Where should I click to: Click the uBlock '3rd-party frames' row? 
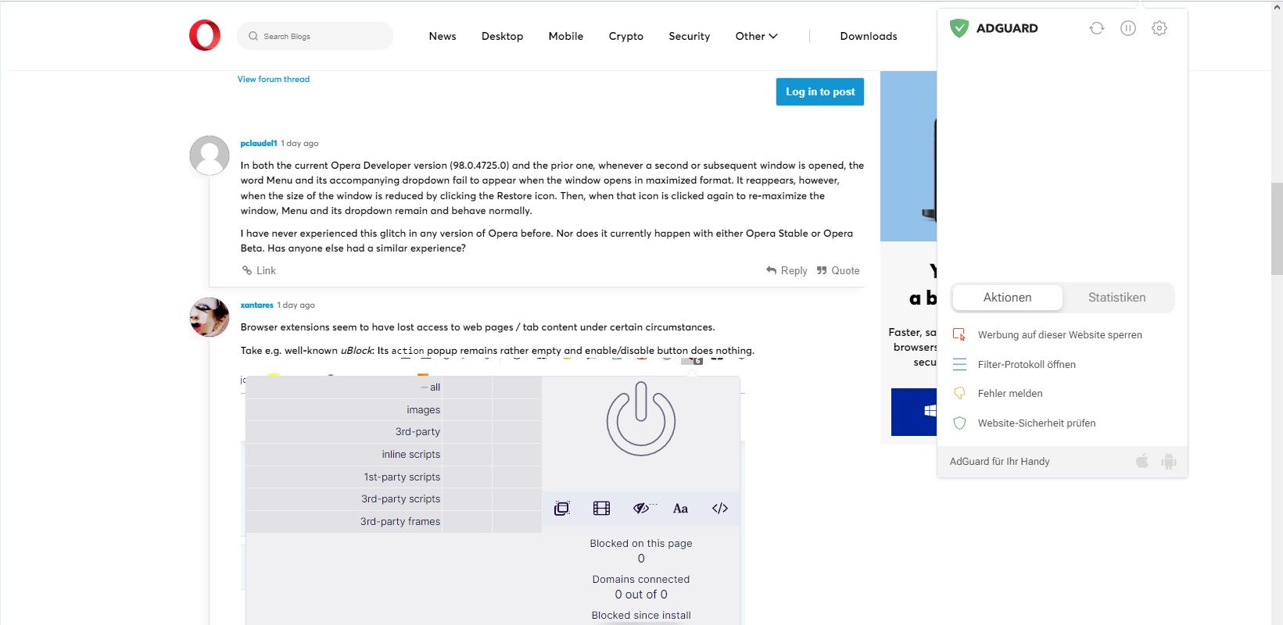(393, 522)
